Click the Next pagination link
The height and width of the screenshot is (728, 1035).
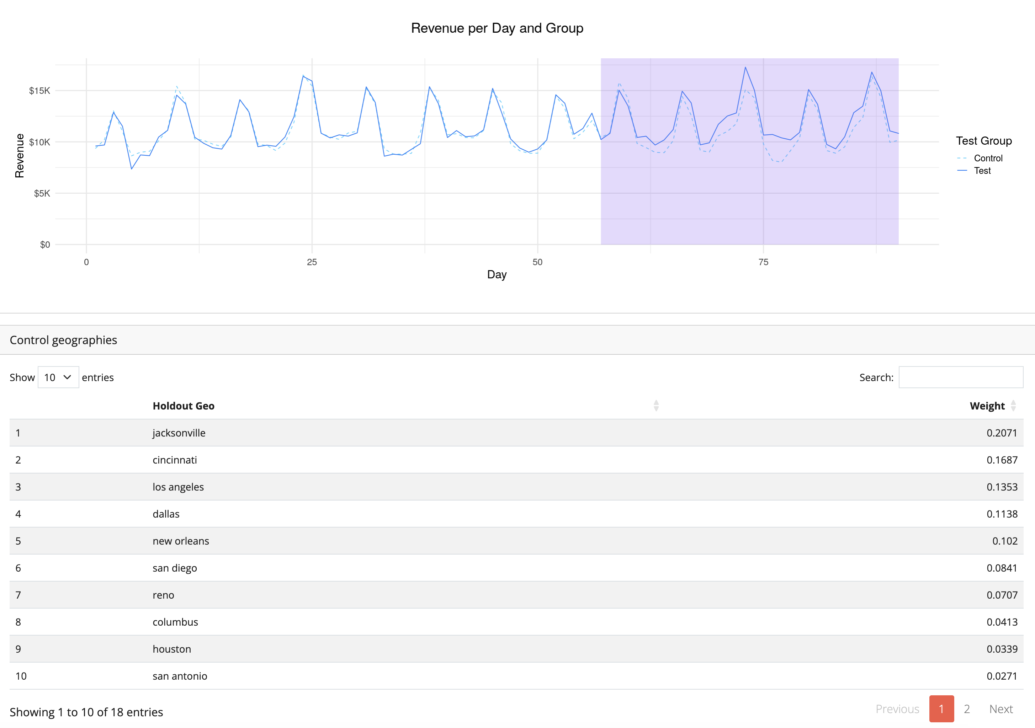click(1001, 709)
